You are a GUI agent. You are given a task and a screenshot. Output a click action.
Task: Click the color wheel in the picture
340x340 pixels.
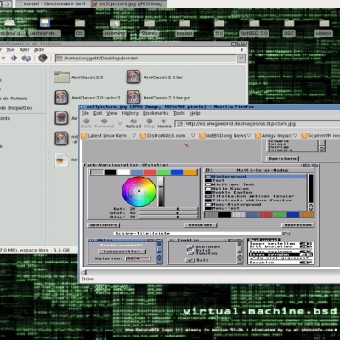click(x=139, y=191)
